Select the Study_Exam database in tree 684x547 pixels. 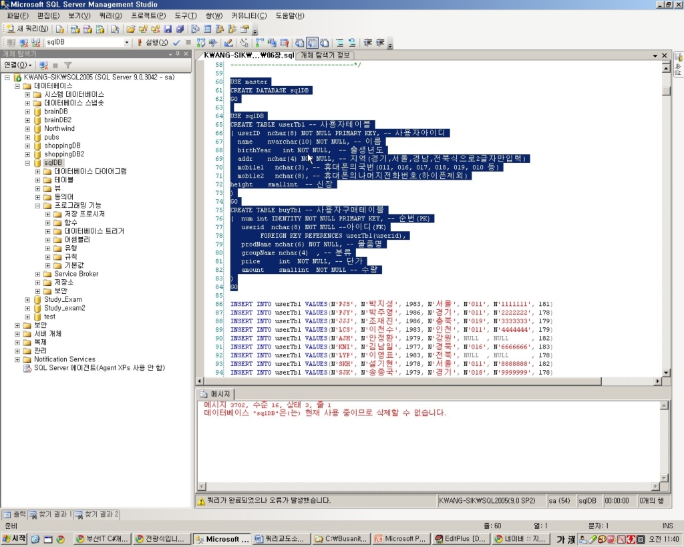63,299
